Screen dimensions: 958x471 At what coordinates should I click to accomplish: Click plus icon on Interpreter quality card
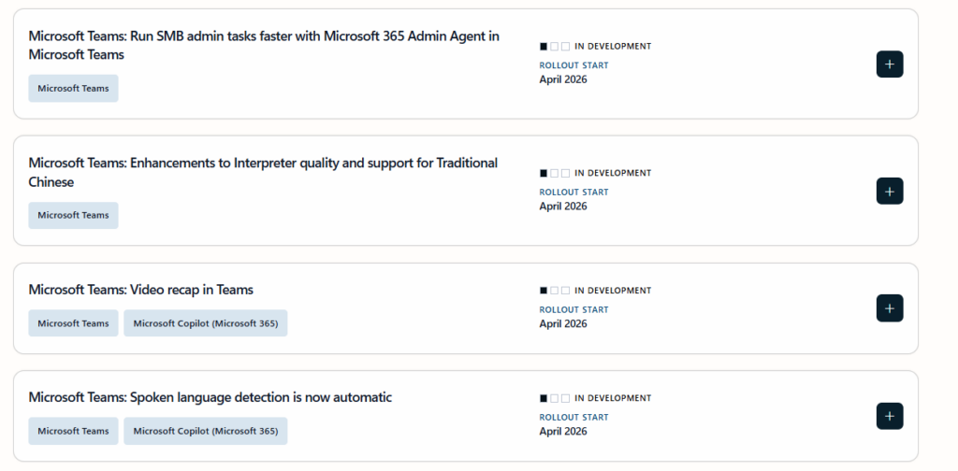(889, 191)
